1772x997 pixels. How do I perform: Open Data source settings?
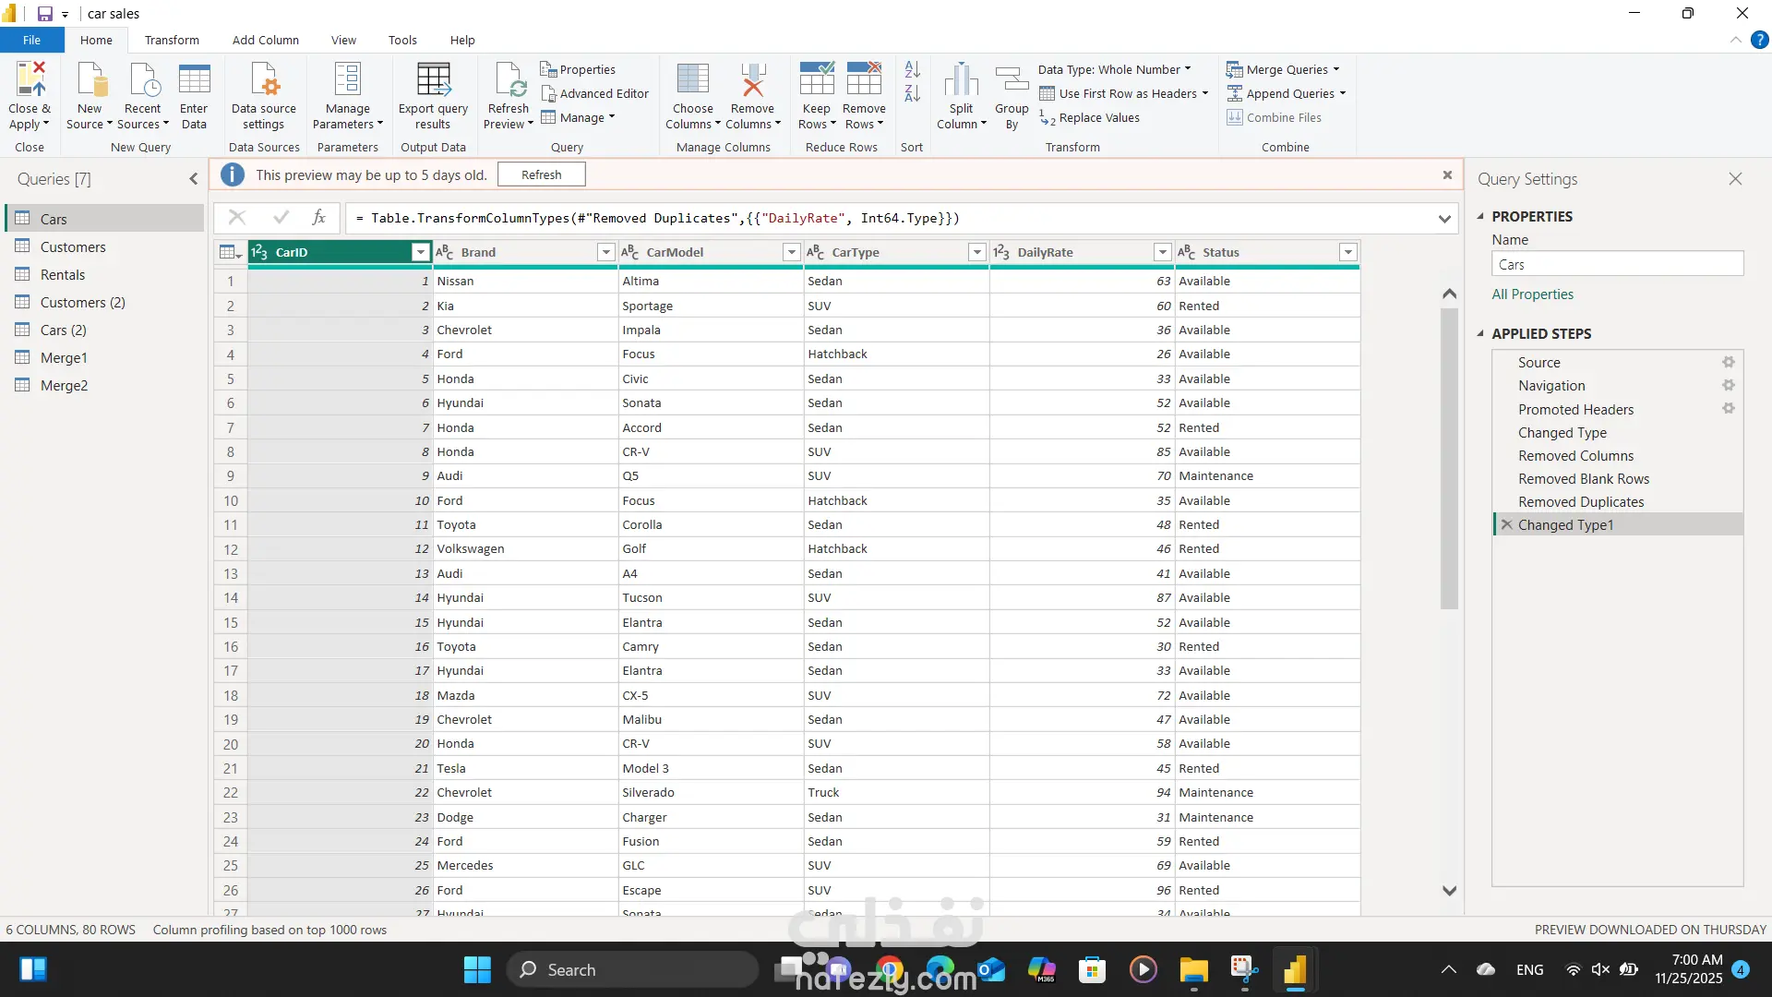[264, 80]
